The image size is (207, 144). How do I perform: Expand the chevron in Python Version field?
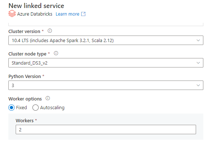198,85
